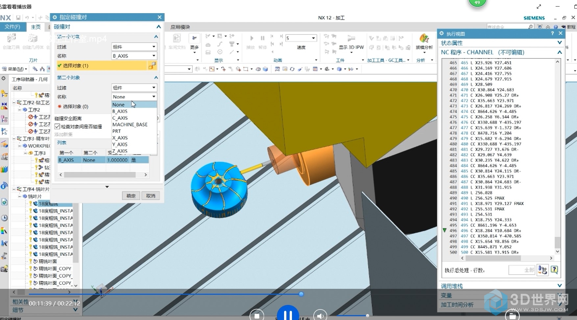Screen dimensions: 577x320
Task: Collapse the 碰撞对 section
Action: click(x=158, y=27)
